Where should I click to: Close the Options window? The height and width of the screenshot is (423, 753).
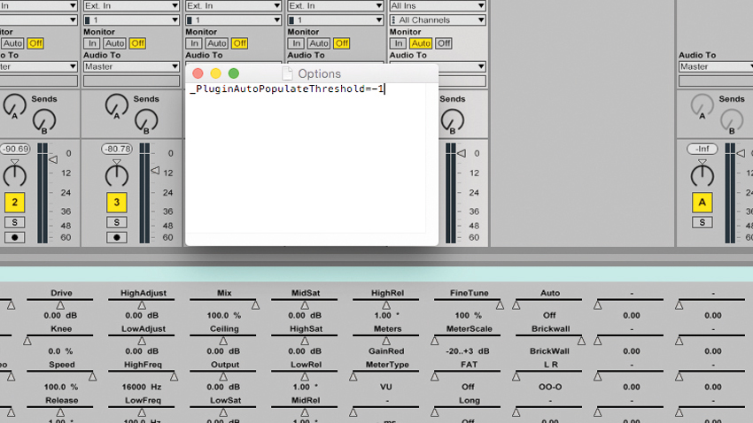pyautogui.click(x=198, y=73)
